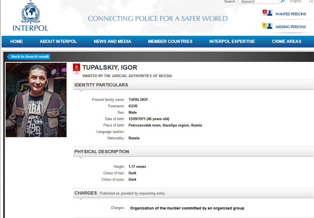Open the MISSING PERSONS link
This screenshot has width=314, height=218.
pyautogui.click(x=290, y=27)
